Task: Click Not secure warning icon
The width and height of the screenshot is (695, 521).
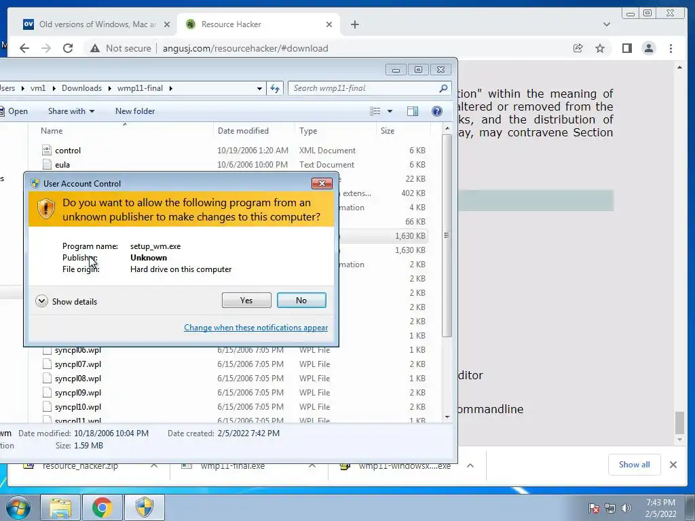Action: coord(95,48)
